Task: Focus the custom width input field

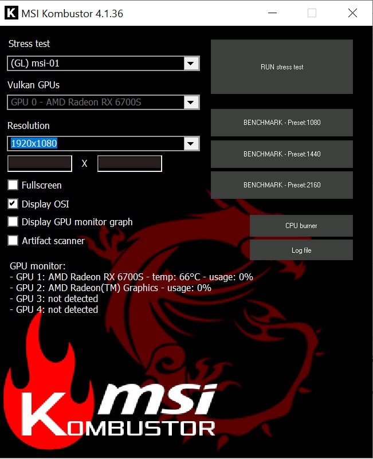Action: click(40, 163)
